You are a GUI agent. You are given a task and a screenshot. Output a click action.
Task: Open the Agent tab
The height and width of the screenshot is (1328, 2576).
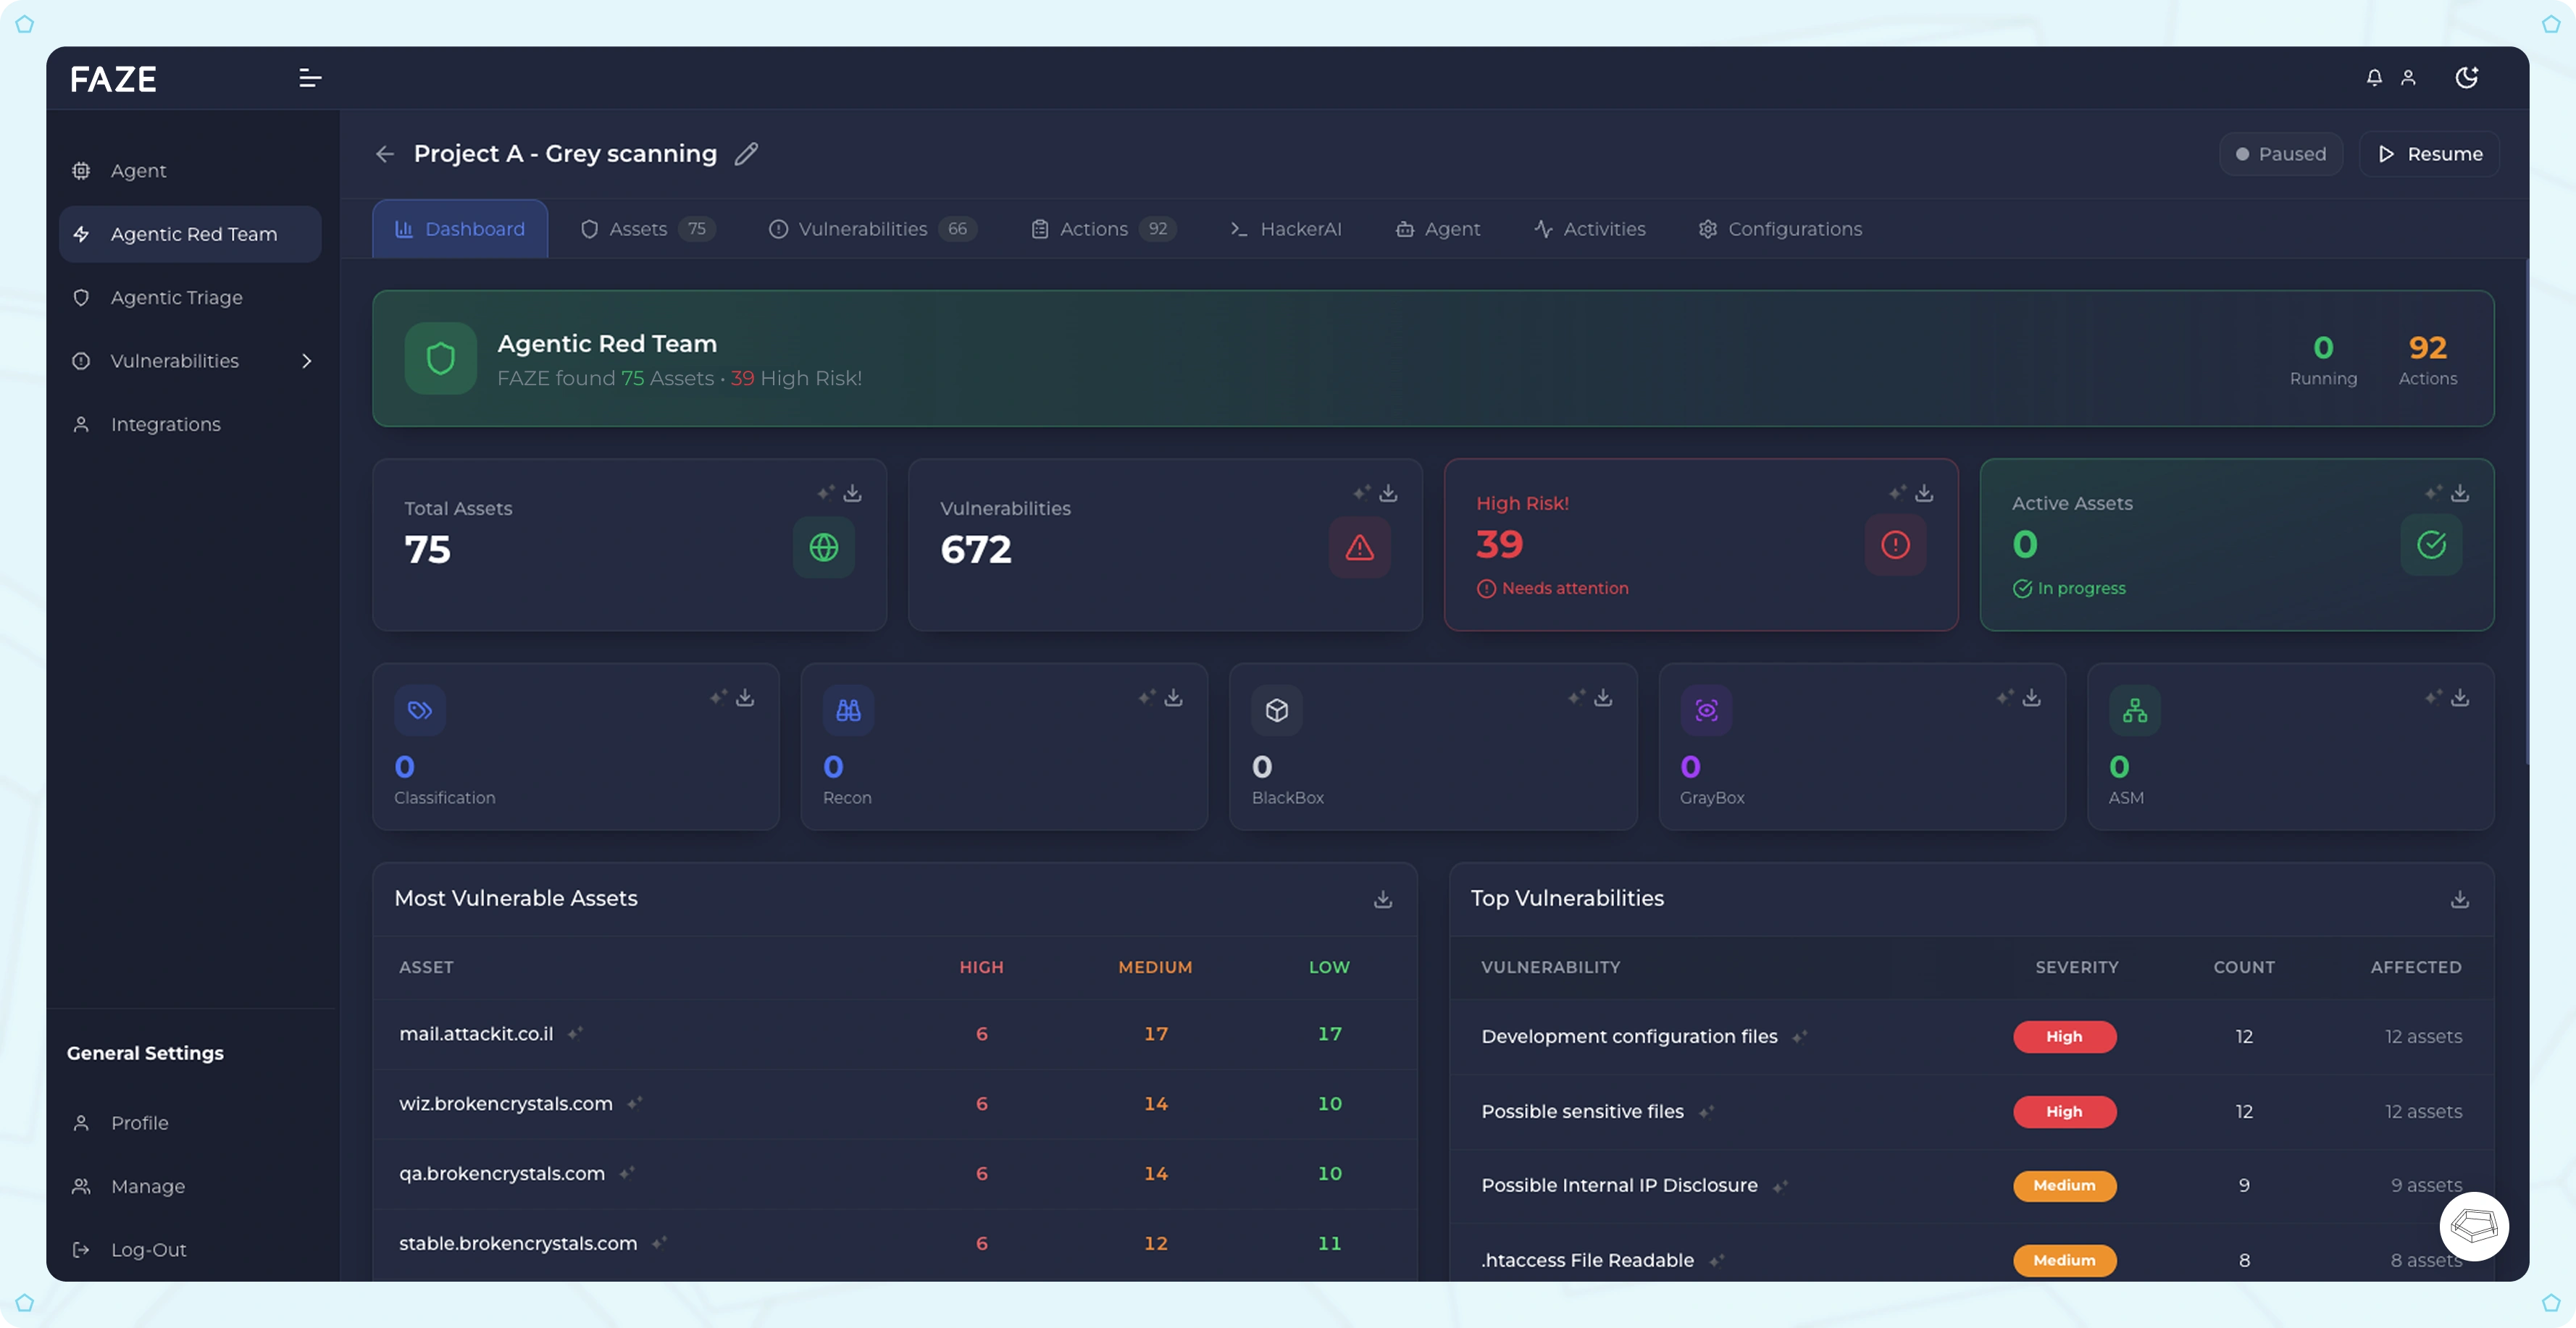tap(1438, 229)
